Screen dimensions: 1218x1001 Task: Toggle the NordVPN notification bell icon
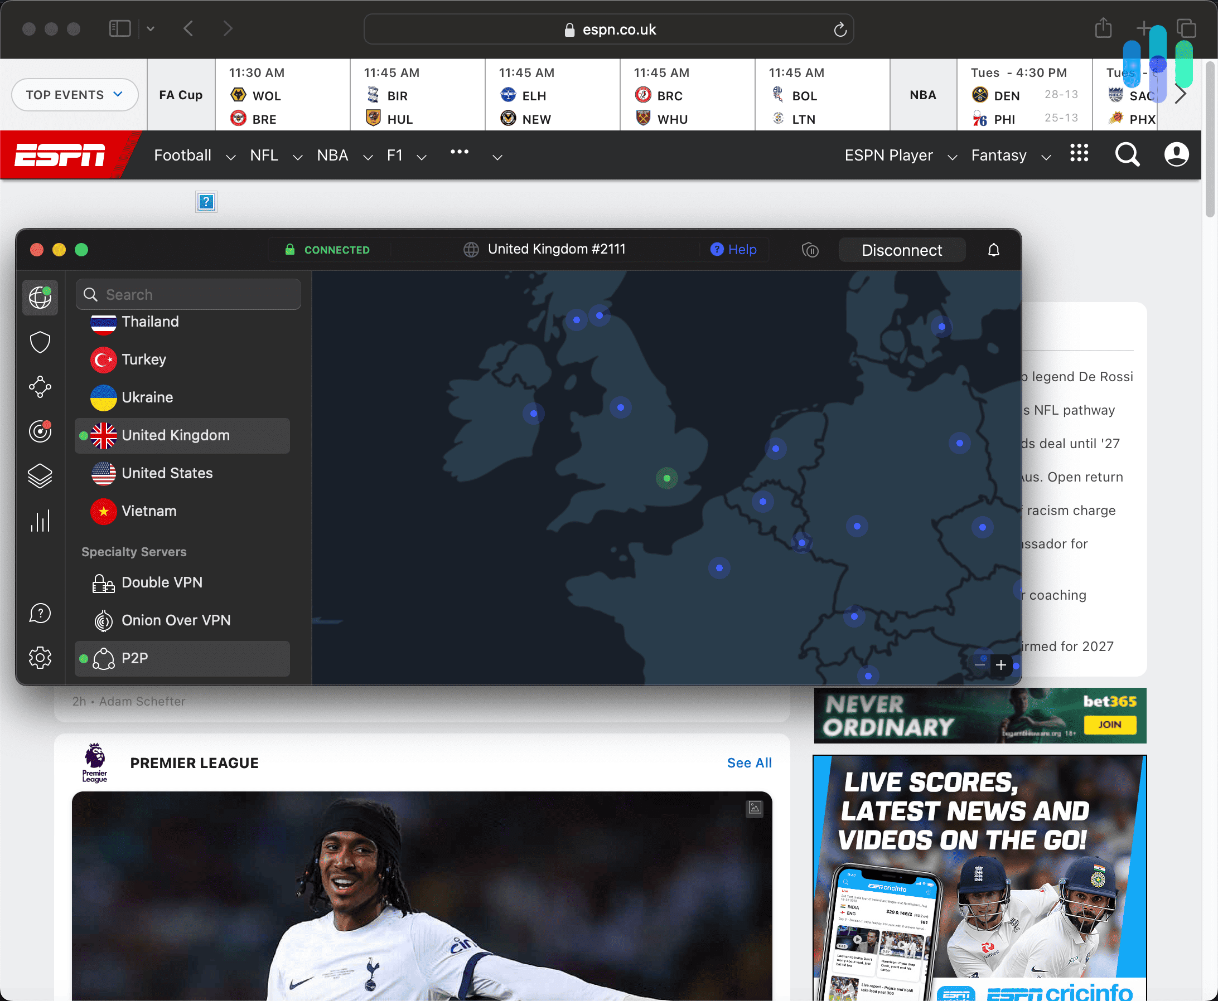coord(993,250)
